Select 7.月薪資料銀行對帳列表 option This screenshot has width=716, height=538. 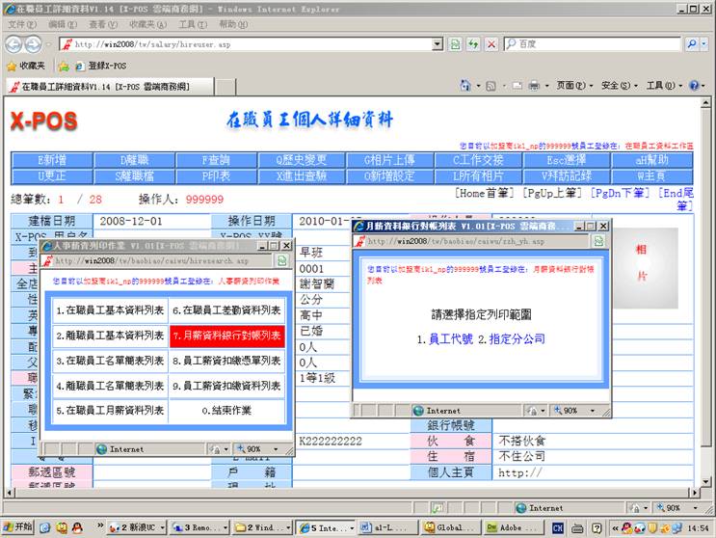click(x=226, y=336)
